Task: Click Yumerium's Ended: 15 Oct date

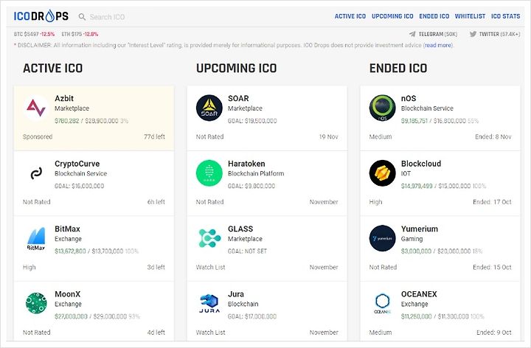Action: 492,268
